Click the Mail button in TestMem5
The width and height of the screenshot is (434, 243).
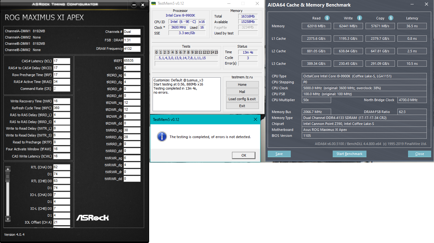pos(242,92)
